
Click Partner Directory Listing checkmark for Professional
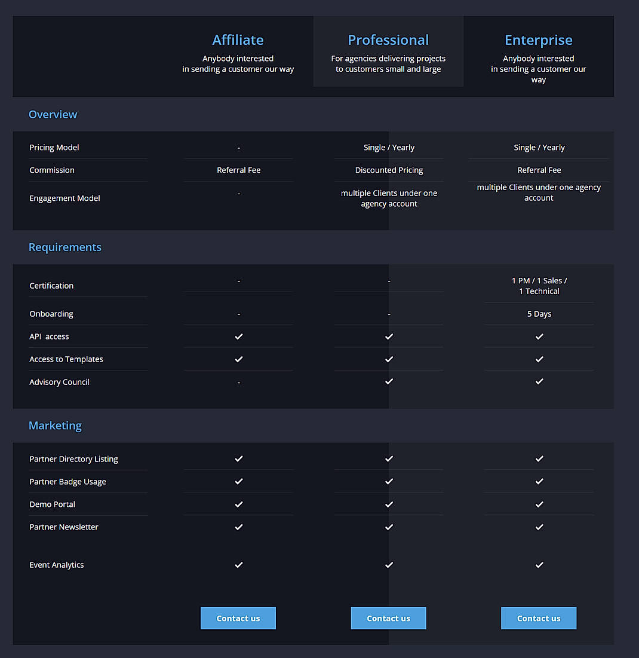pyautogui.click(x=389, y=458)
